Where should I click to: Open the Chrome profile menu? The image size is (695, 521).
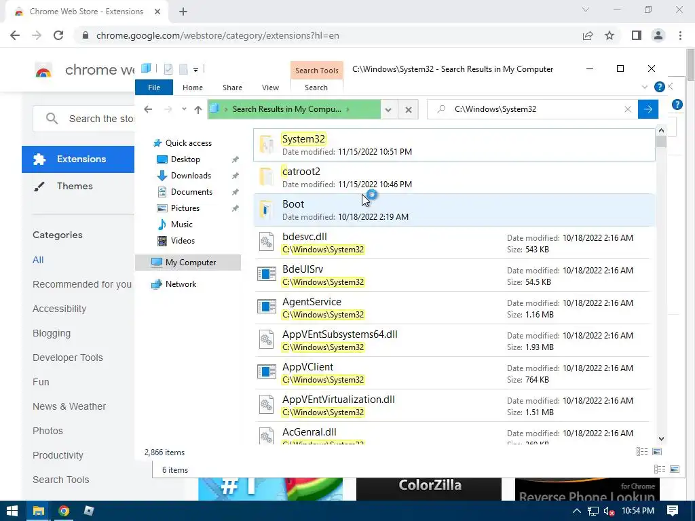[x=658, y=35]
